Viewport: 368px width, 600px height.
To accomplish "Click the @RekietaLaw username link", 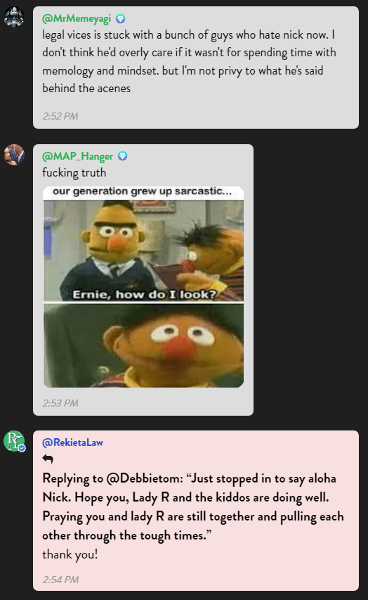I will tap(72, 442).
